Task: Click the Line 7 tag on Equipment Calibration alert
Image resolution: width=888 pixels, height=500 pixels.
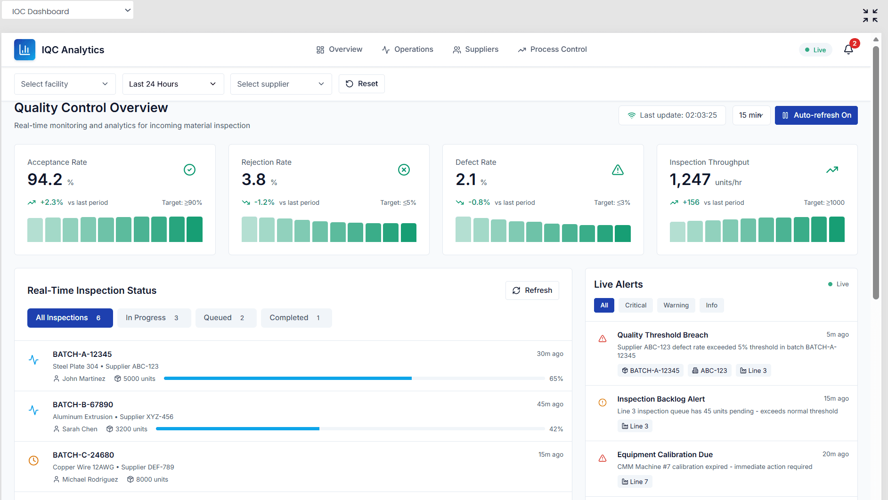Action: pos(635,482)
